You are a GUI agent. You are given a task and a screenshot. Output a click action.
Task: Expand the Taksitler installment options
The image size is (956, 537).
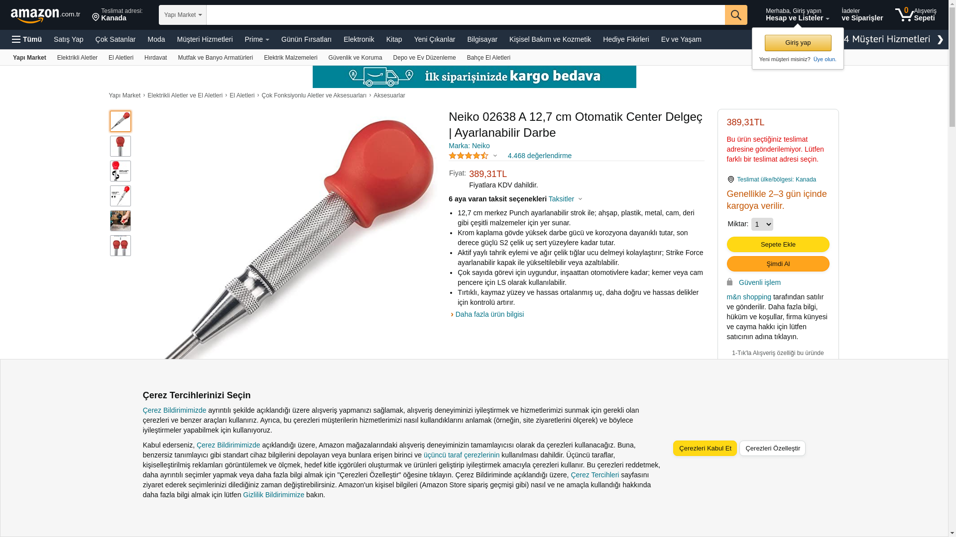pos(566,199)
